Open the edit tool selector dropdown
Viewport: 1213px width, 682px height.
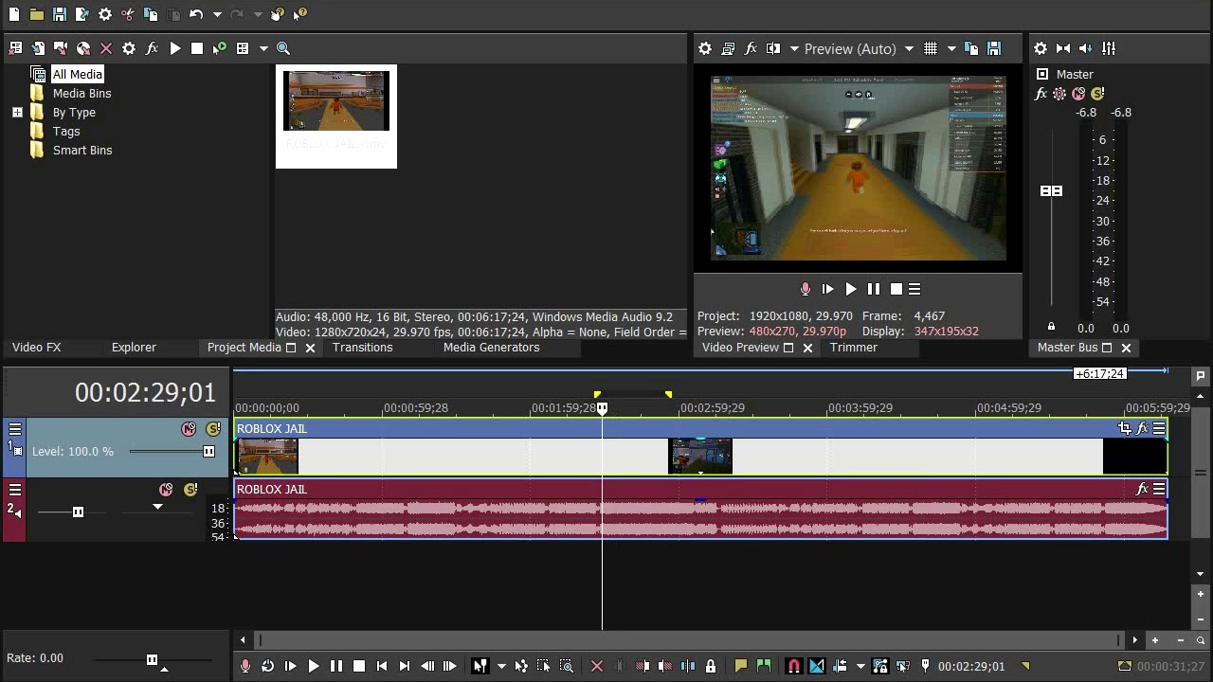501,666
